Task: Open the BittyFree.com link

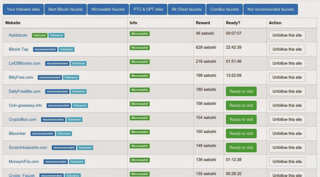Action: [21, 77]
